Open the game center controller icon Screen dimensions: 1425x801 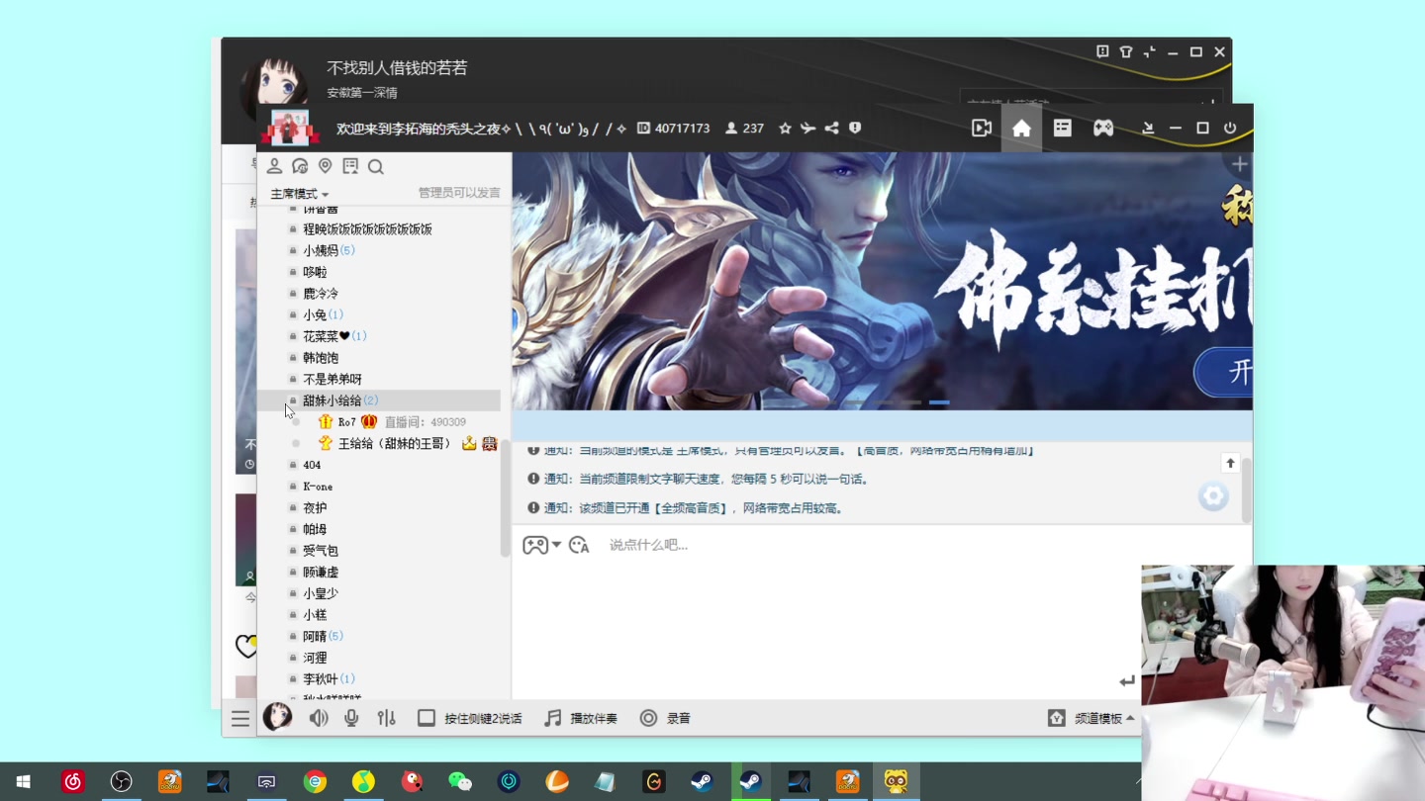click(1101, 128)
